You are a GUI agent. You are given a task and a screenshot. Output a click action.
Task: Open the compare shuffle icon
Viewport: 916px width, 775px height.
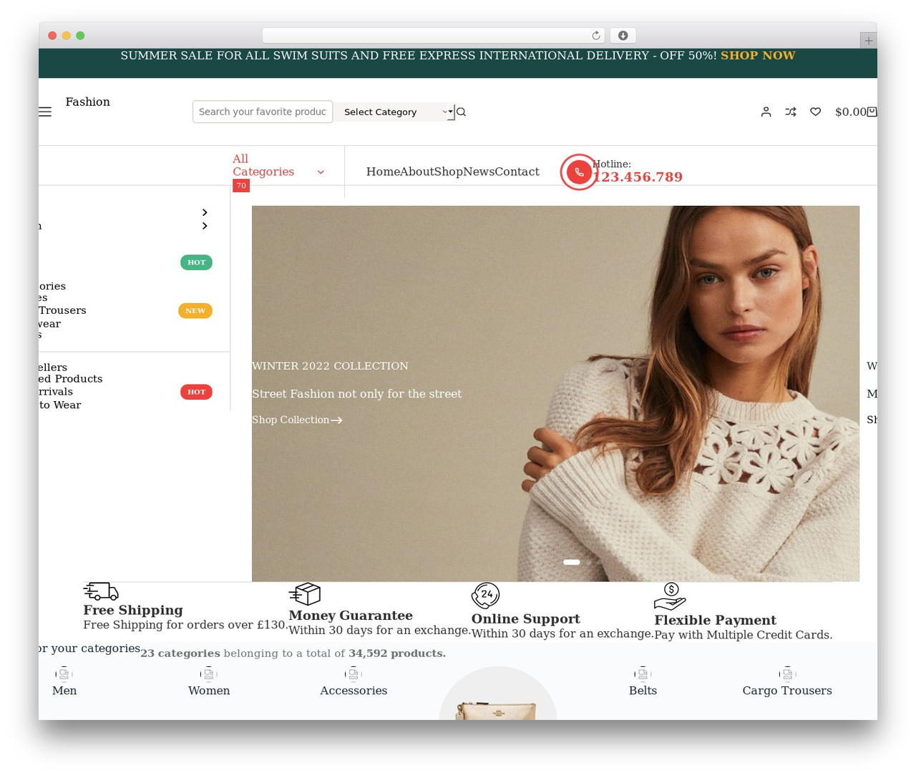pos(791,112)
